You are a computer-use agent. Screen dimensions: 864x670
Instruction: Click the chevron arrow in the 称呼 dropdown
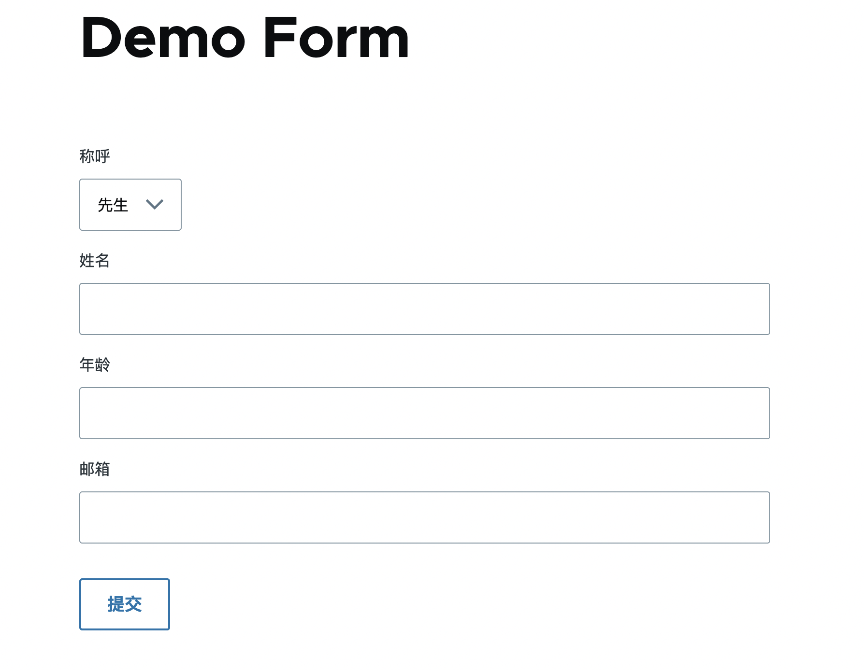pyautogui.click(x=155, y=205)
